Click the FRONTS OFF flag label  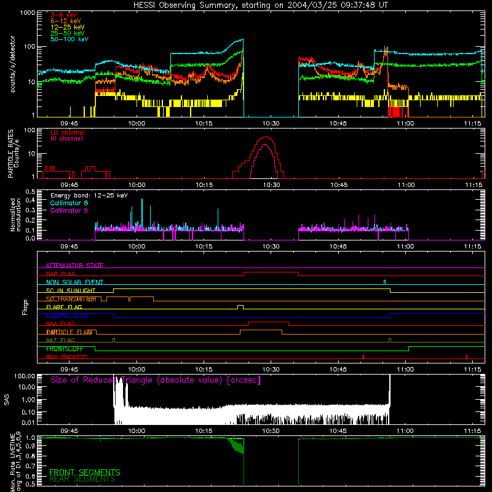(x=65, y=349)
